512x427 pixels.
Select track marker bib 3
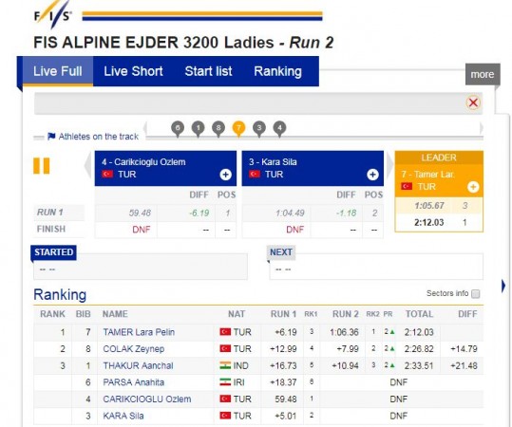259,128
